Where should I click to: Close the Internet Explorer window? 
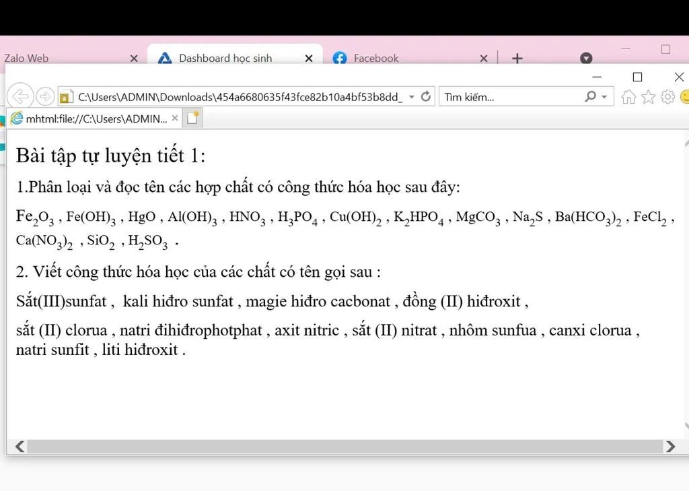(679, 77)
